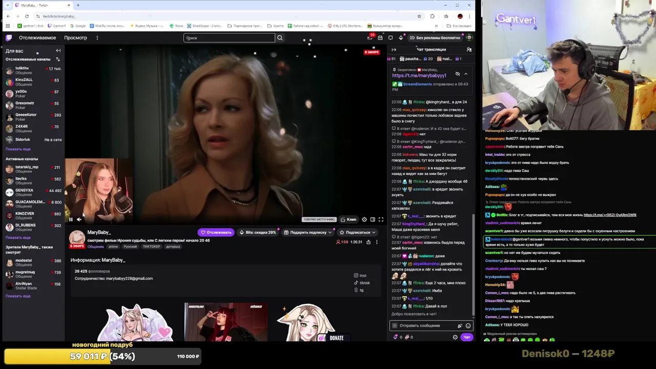Show more bookmarks with the chevron
Viewport: 656px width, 369px height.
436,26
